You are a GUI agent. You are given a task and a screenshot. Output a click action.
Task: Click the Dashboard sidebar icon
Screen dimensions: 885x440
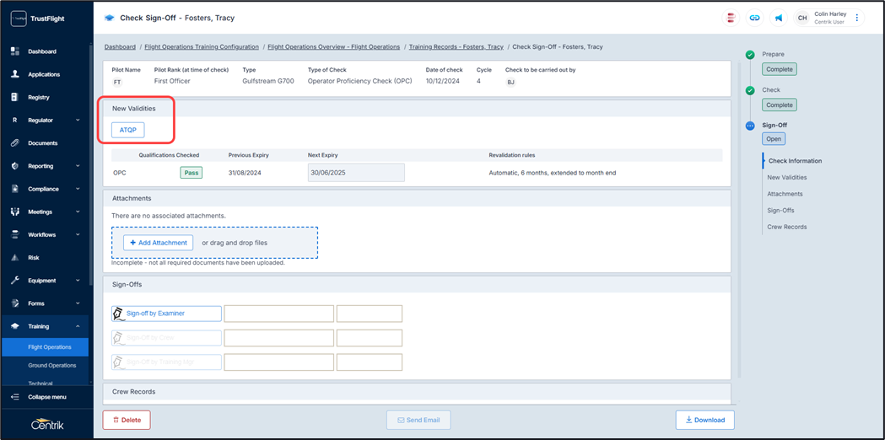pos(15,51)
